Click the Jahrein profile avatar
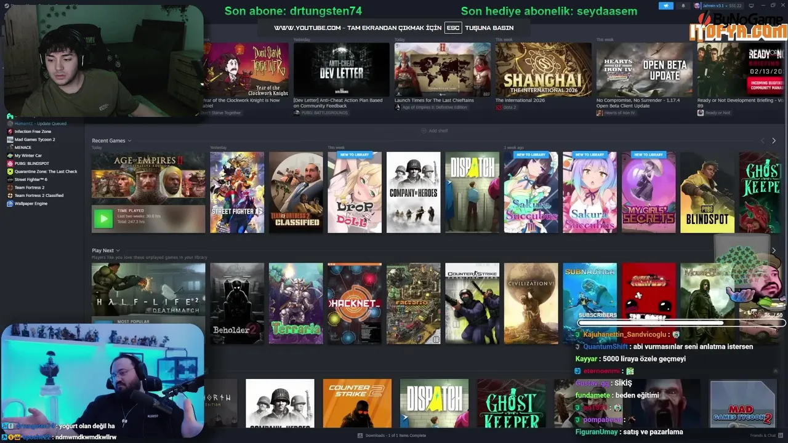788x443 pixels. 698,6
